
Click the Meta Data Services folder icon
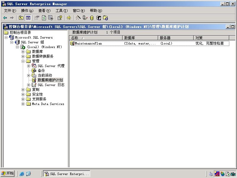(28, 104)
